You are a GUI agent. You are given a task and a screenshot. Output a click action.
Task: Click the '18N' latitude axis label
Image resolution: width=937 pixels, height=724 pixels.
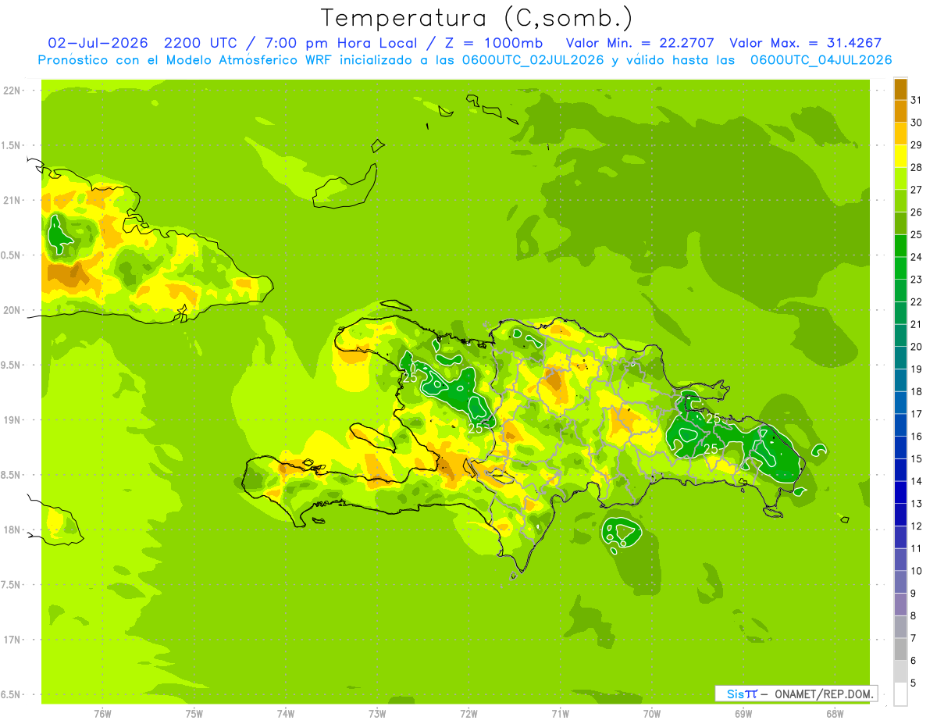click(12, 530)
